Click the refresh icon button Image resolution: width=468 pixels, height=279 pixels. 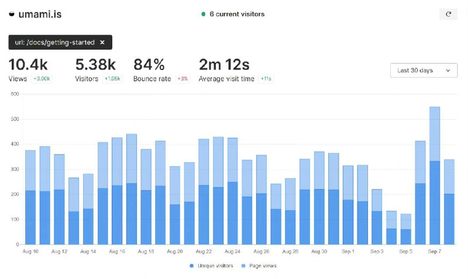(x=448, y=14)
